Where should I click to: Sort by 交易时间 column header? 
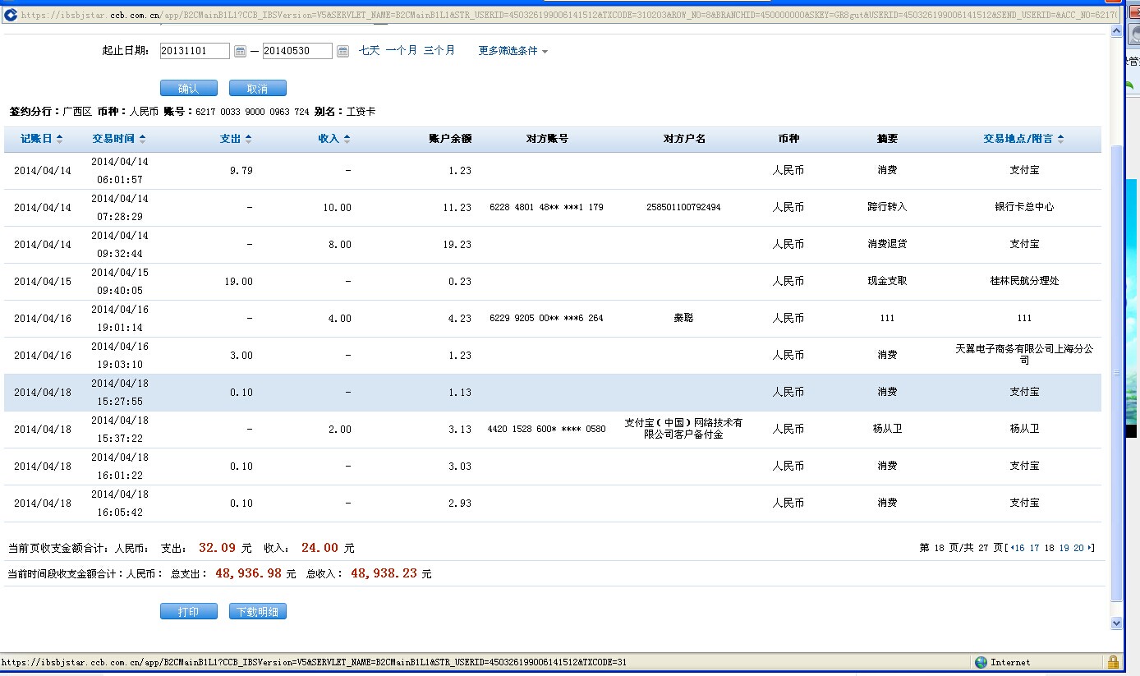pos(118,139)
